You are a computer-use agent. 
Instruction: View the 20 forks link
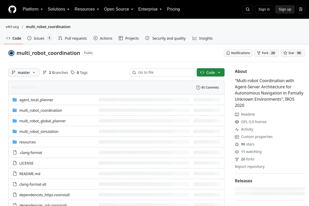245,159
